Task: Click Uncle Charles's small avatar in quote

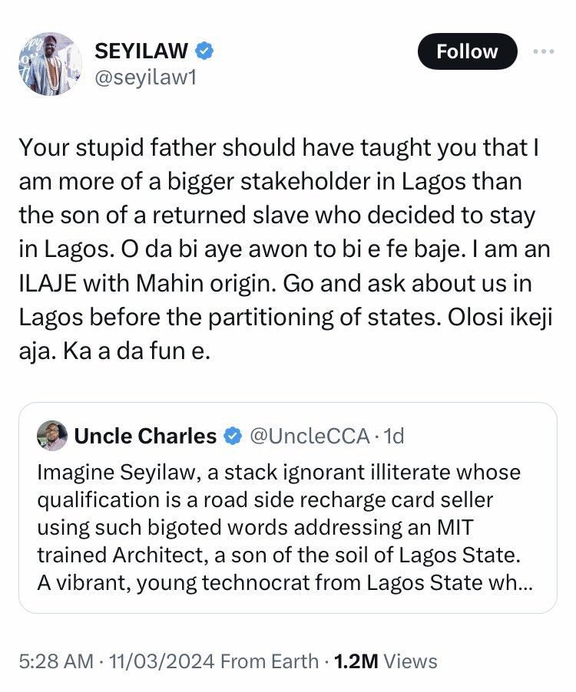Action: click(52, 436)
